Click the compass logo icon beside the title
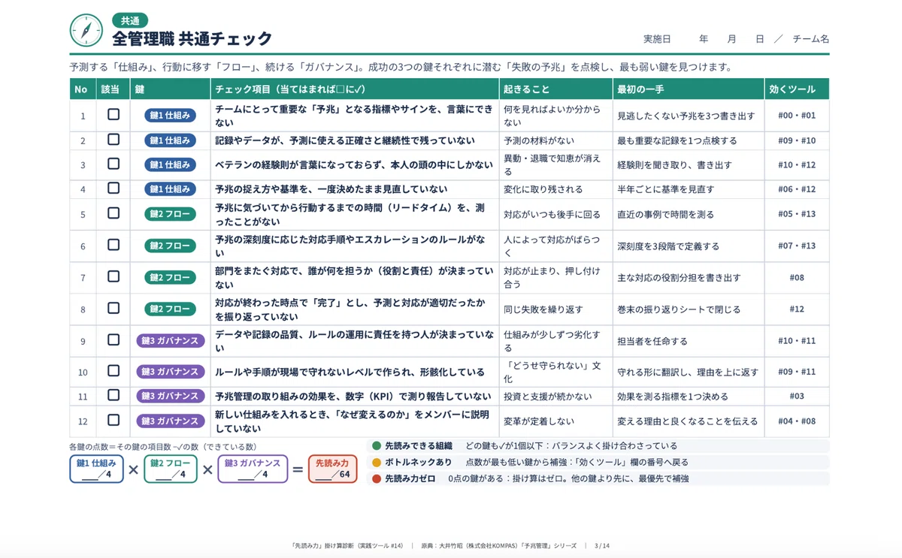Screen dimensions: 902x558 tap(86, 30)
